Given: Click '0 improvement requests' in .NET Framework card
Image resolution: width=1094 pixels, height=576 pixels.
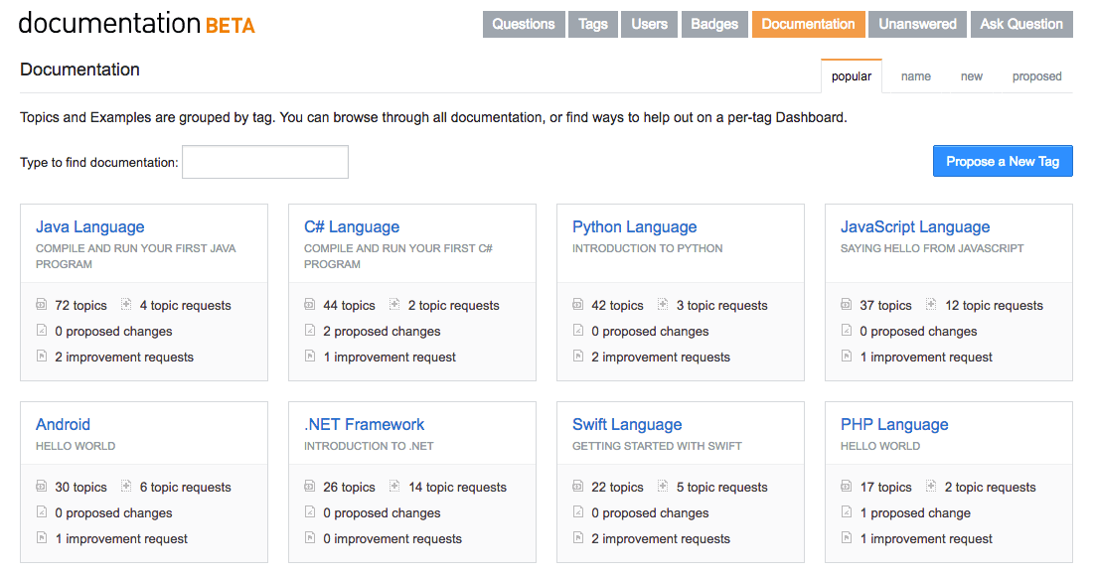Looking at the screenshot, I should point(392,539).
